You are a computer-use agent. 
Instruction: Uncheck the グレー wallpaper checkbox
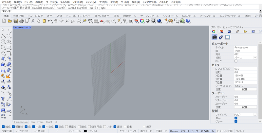(236, 122)
